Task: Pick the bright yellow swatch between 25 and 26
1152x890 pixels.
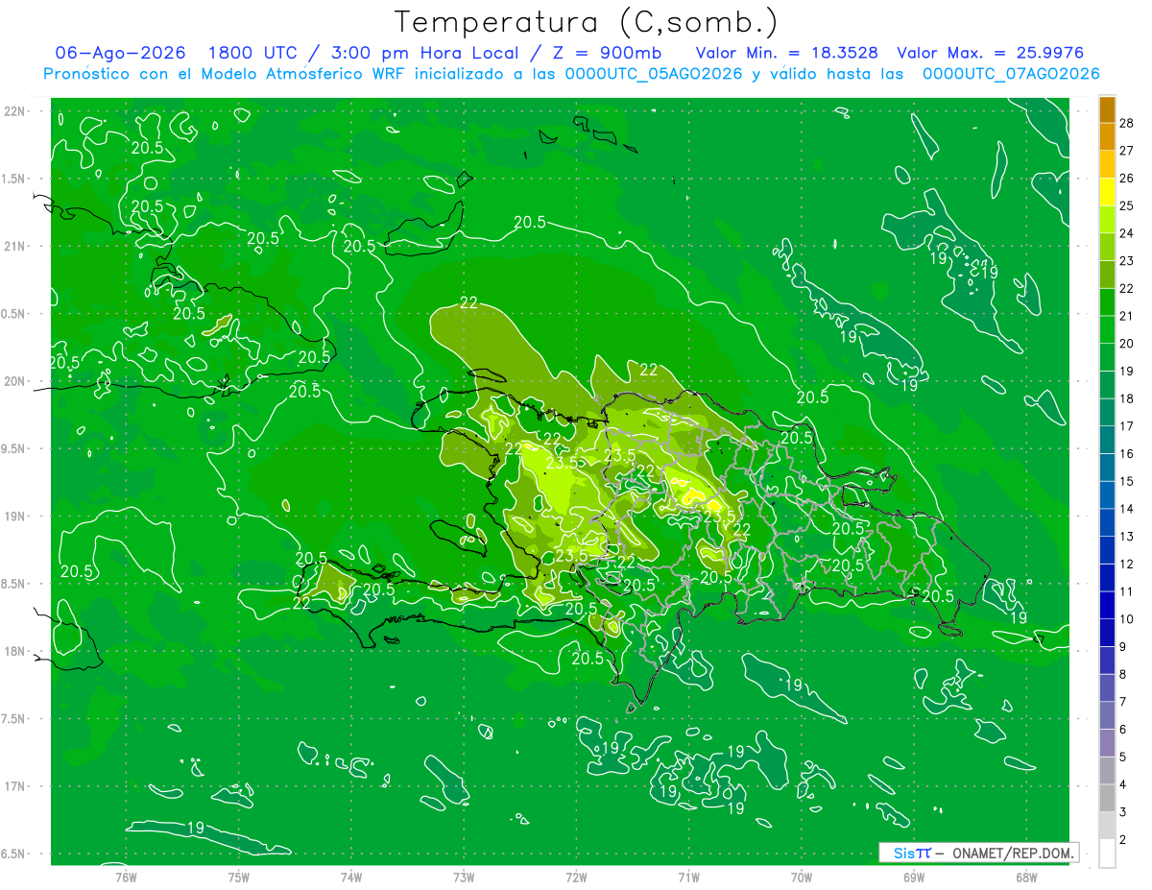Action: (1108, 192)
